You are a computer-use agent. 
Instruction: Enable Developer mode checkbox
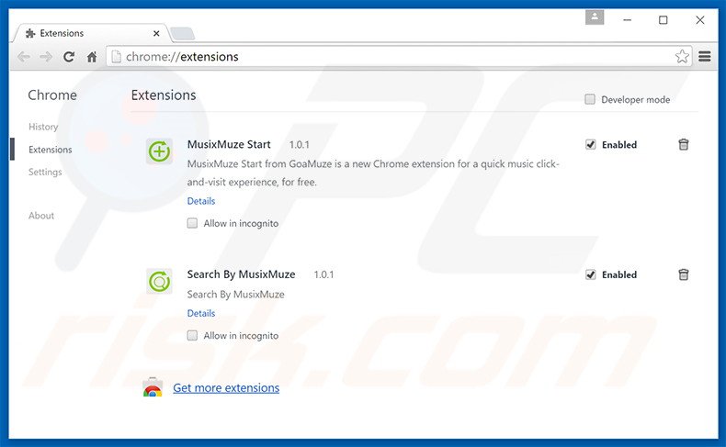click(590, 99)
